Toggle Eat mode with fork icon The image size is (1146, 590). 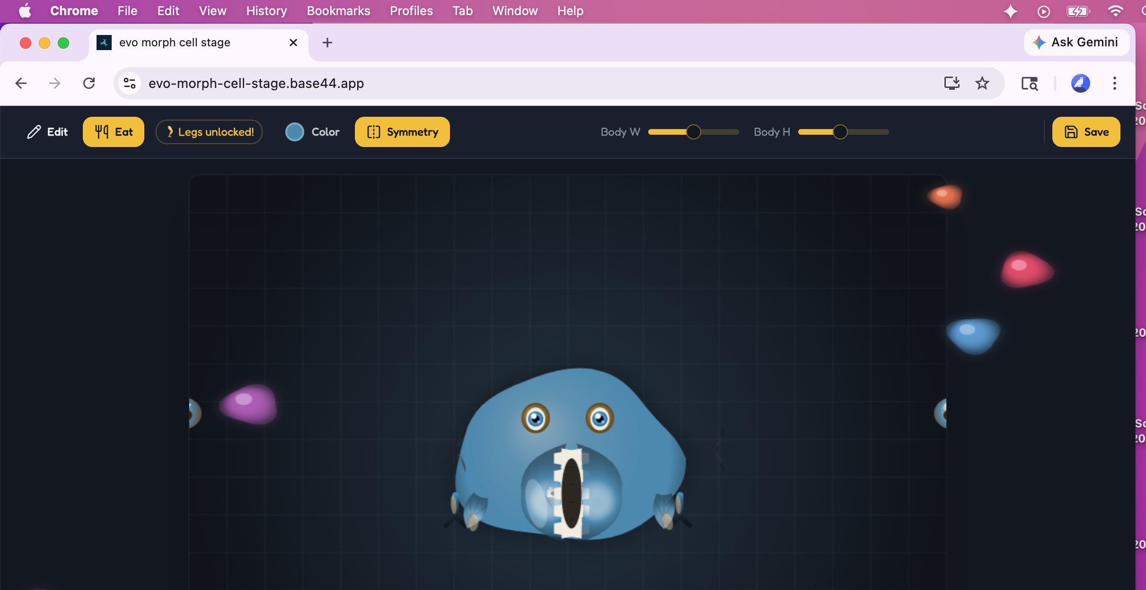(x=114, y=132)
